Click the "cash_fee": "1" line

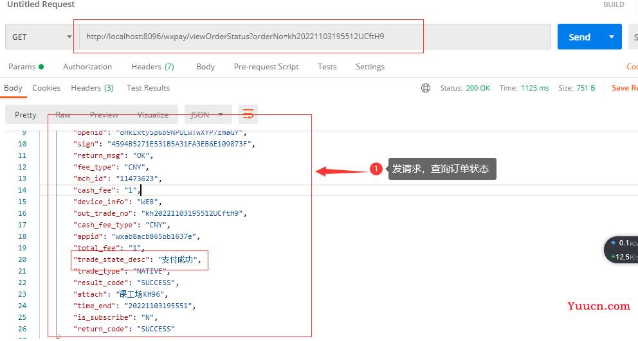point(107,190)
